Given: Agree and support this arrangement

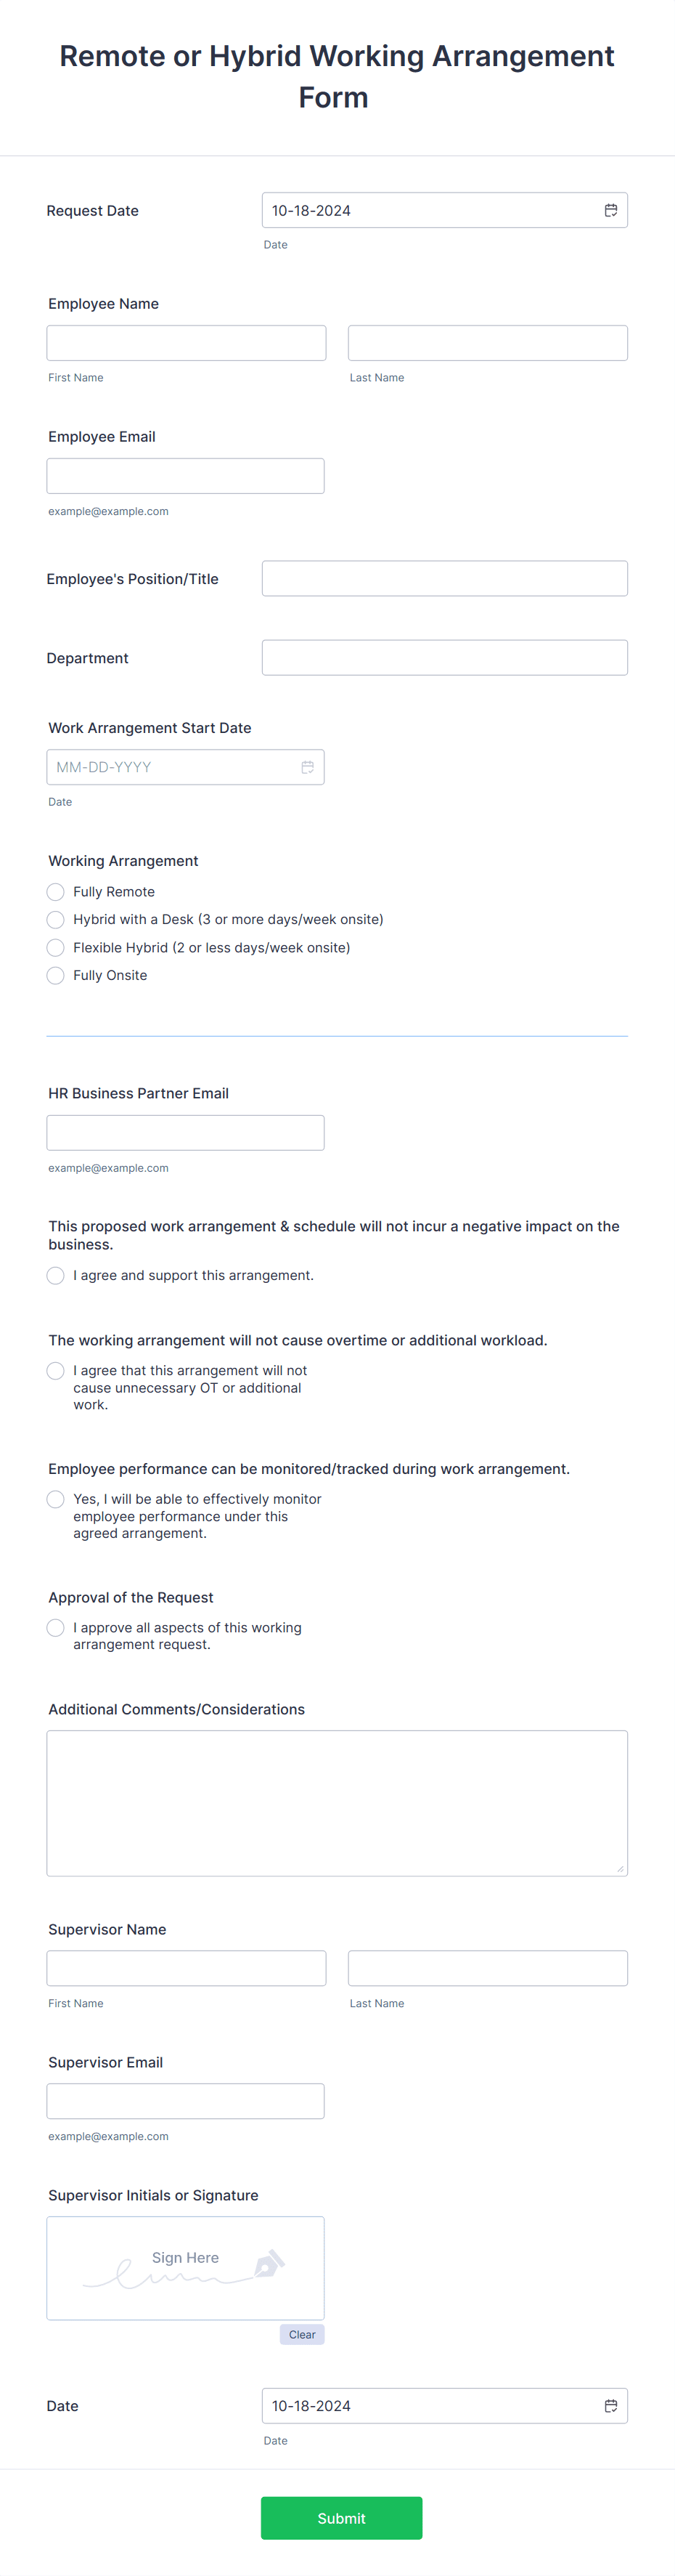Looking at the screenshot, I should tap(55, 1275).
